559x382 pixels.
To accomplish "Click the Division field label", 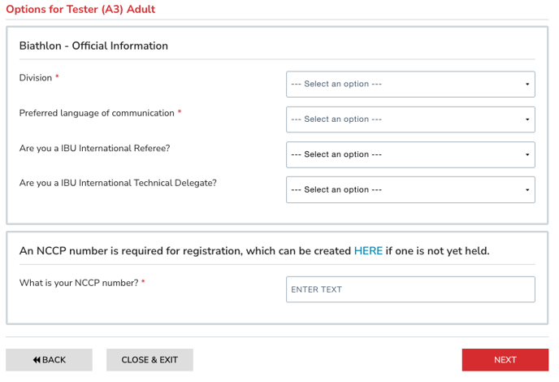I will tap(36, 78).
